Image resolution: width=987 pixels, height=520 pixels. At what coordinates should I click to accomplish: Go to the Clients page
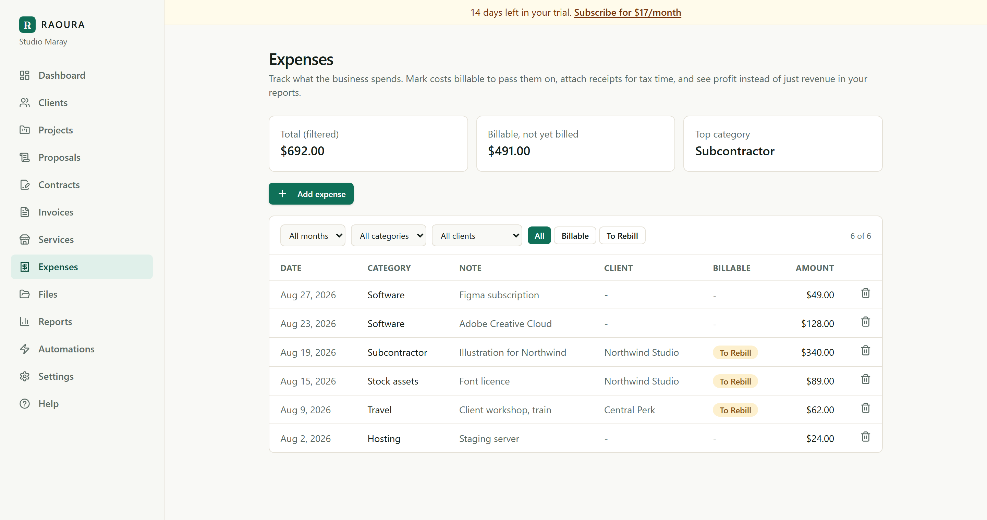tap(82, 103)
